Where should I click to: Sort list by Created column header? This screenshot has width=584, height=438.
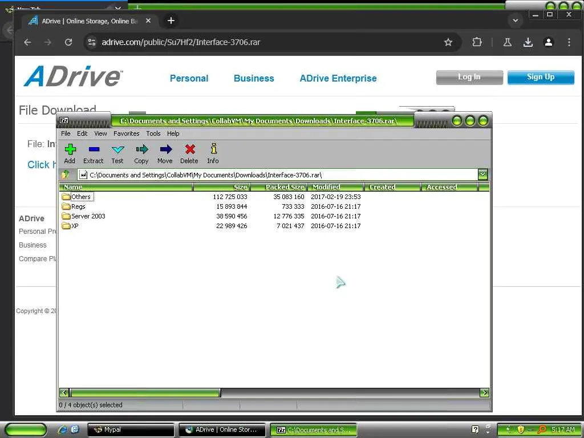click(x=393, y=187)
